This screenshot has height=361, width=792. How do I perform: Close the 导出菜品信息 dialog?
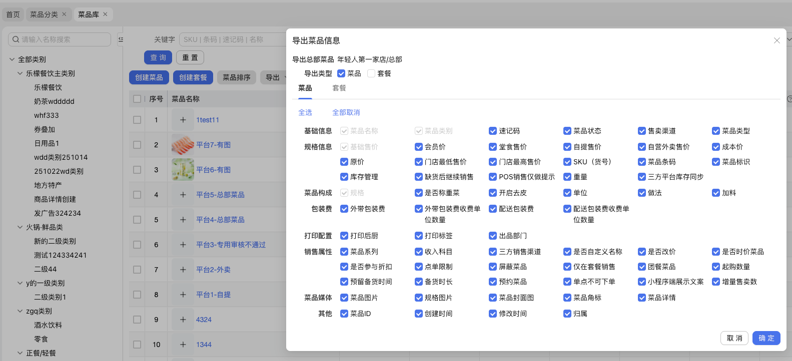click(776, 40)
